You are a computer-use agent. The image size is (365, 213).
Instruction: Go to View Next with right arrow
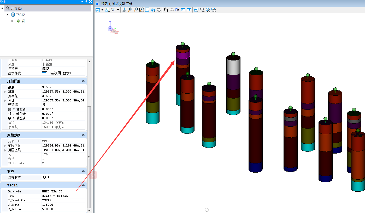pyautogui.click(x=189, y=10)
